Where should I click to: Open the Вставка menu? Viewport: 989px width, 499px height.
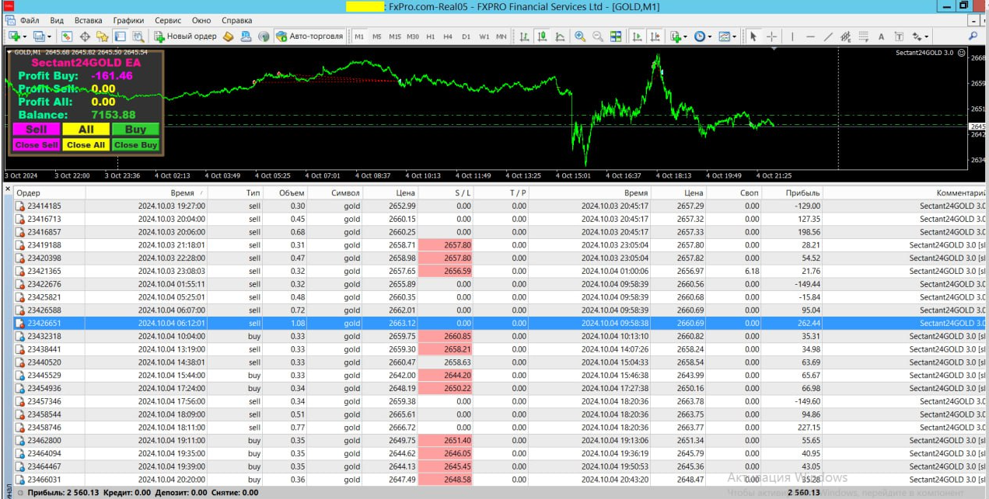[88, 20]
